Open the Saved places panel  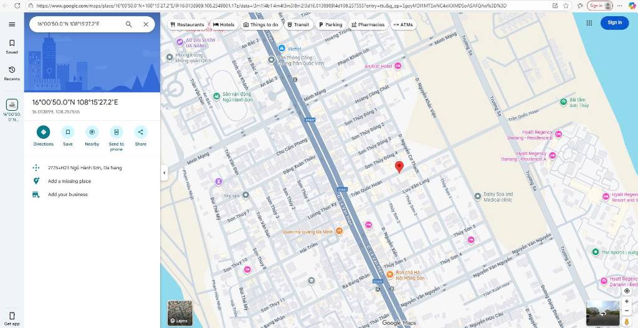point(12,47)
